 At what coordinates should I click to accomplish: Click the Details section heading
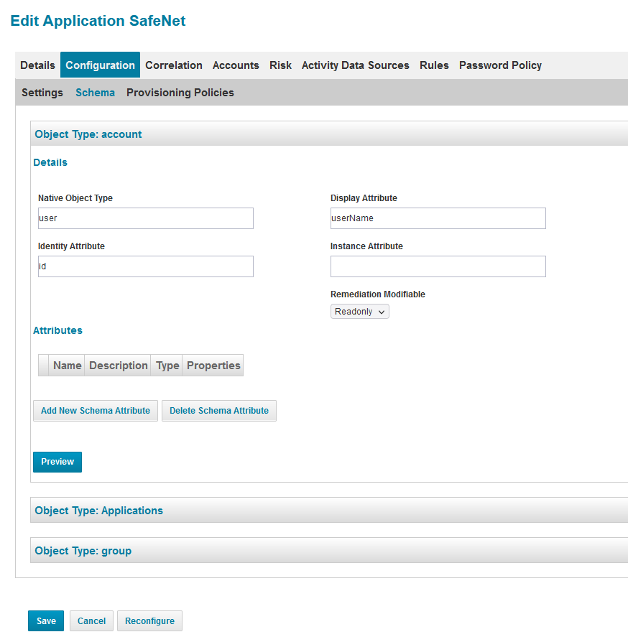(50, 162)
